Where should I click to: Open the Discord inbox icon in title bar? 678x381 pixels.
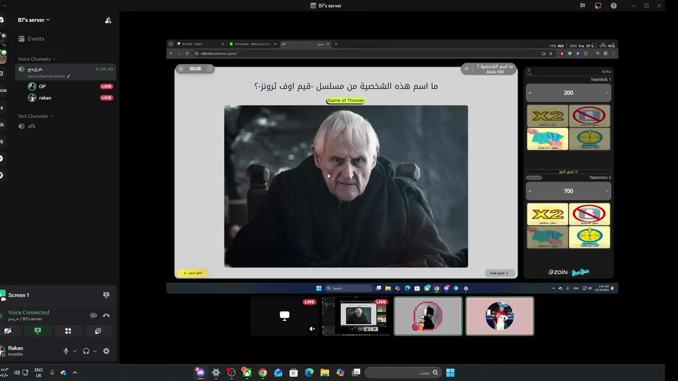[x=598, y=6]
